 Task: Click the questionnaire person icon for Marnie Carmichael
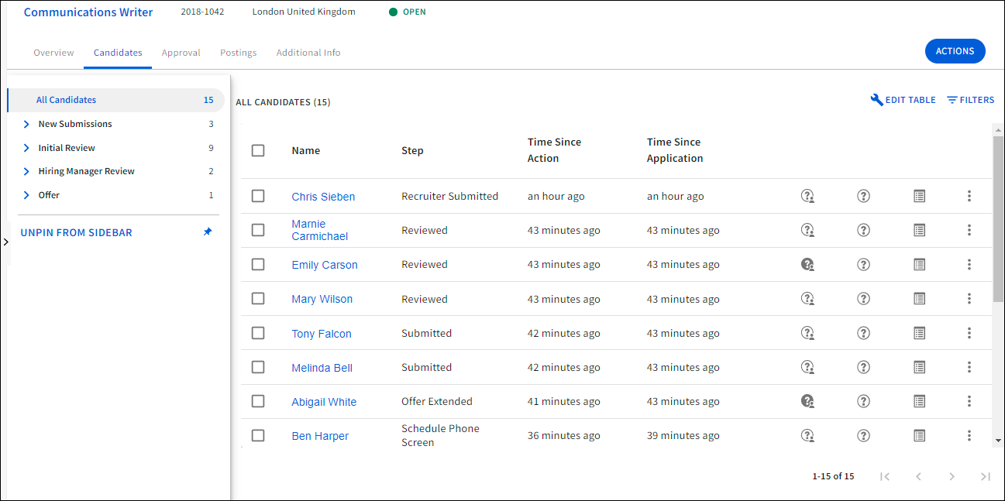(807, 230)
